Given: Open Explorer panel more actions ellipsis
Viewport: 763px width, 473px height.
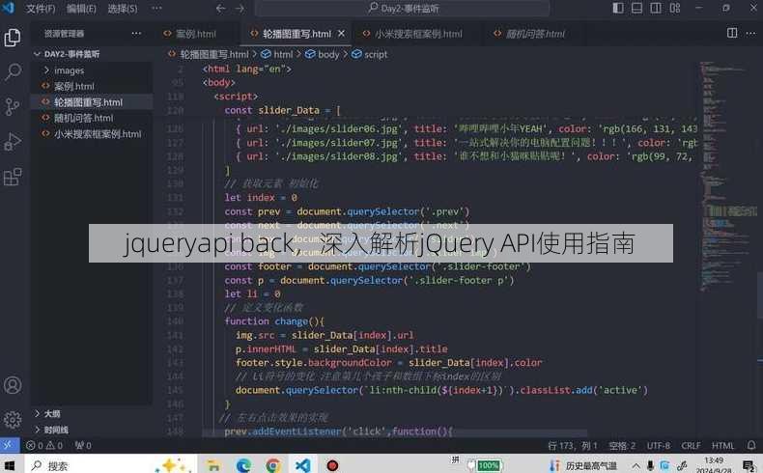Looking at the screenshot, I should (x=136, y=34).
